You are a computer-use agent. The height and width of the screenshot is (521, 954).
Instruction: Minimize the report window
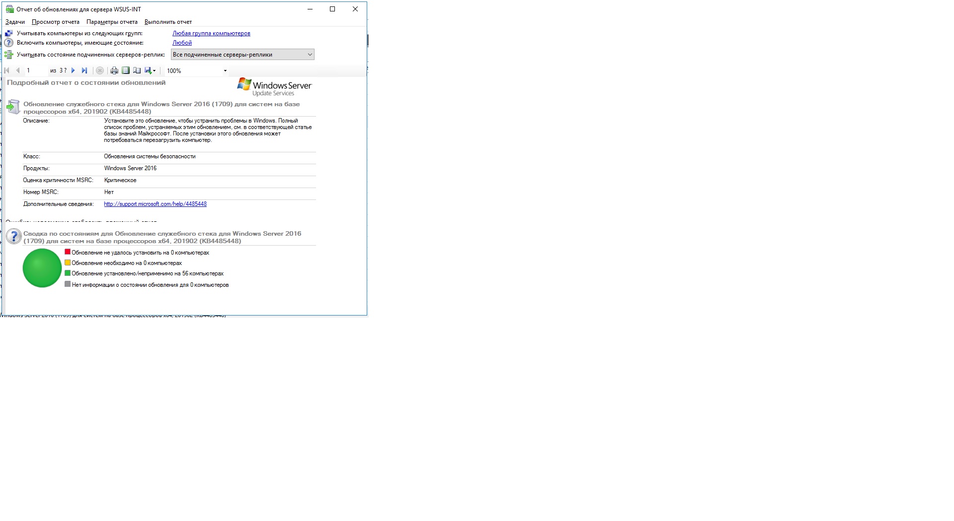310,9
